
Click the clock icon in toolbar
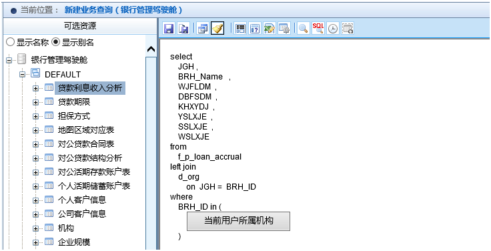point(333,29)
